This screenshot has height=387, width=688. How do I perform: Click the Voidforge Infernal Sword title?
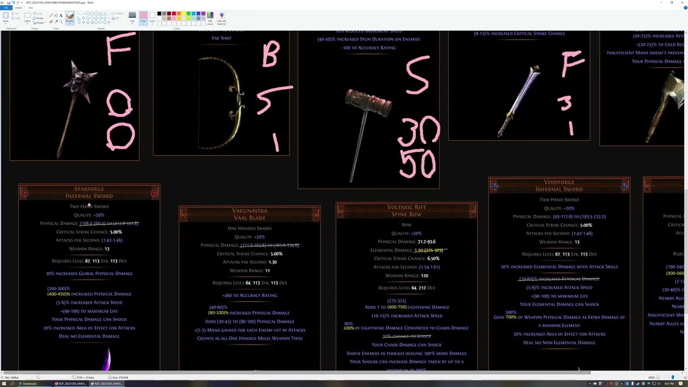(559, 185)
